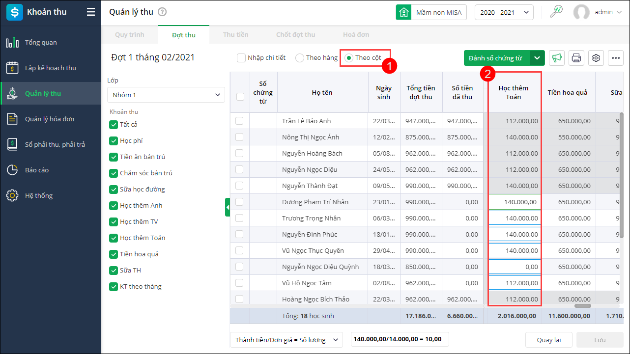Viewport: 630px width, 354px height.
Task: Open the Chốt đợt thu tab
Action: pos(296,35)
